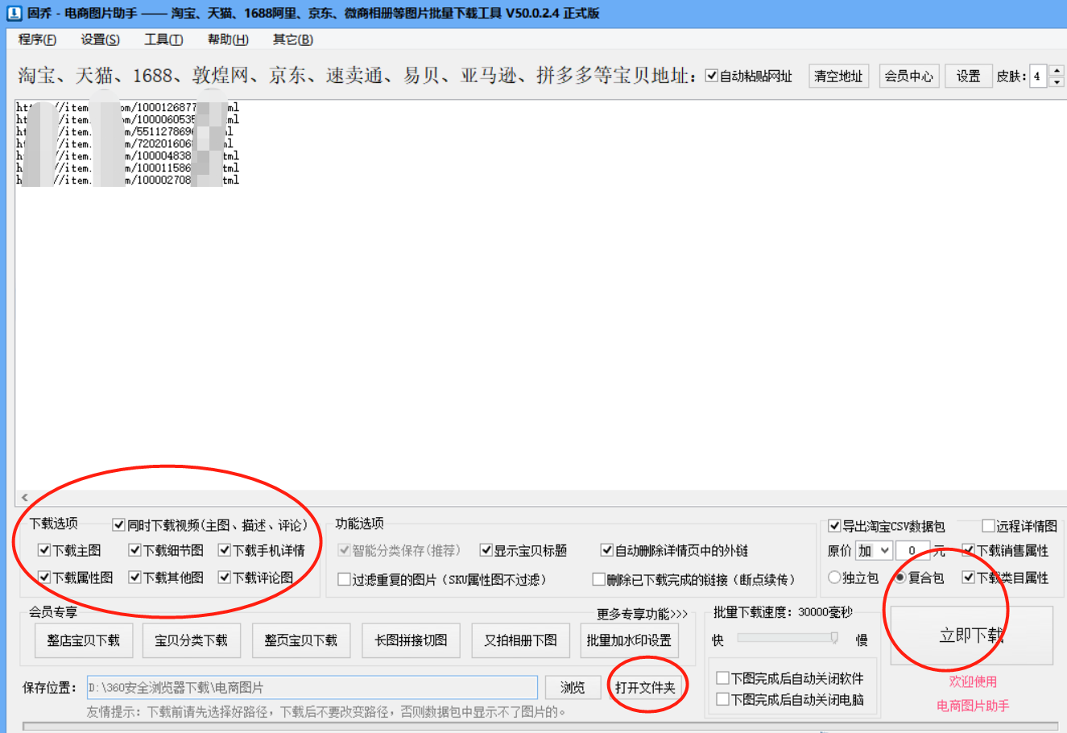Open the 帮助(H) menu
Viewport: 1067px width, 733px height.
point(228,39)
